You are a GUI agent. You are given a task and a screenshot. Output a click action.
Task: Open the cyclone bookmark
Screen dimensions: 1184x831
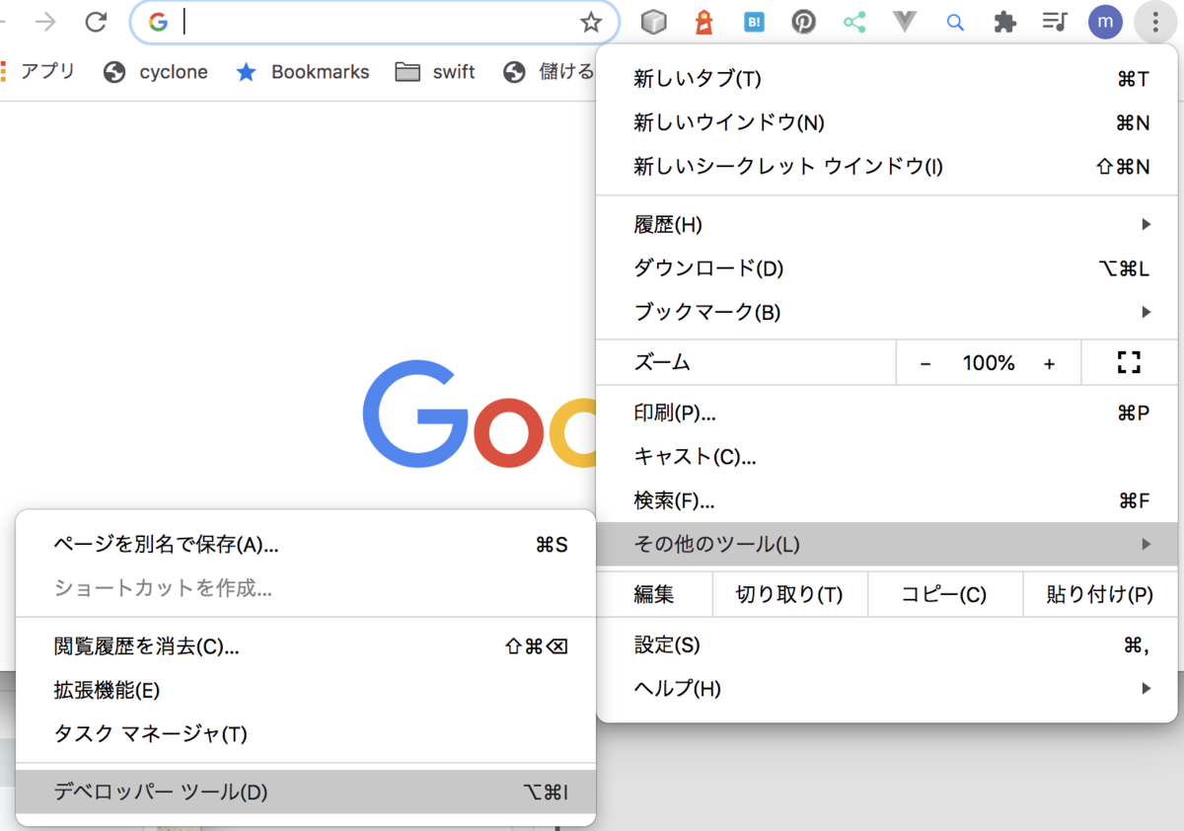click(156, 71)
